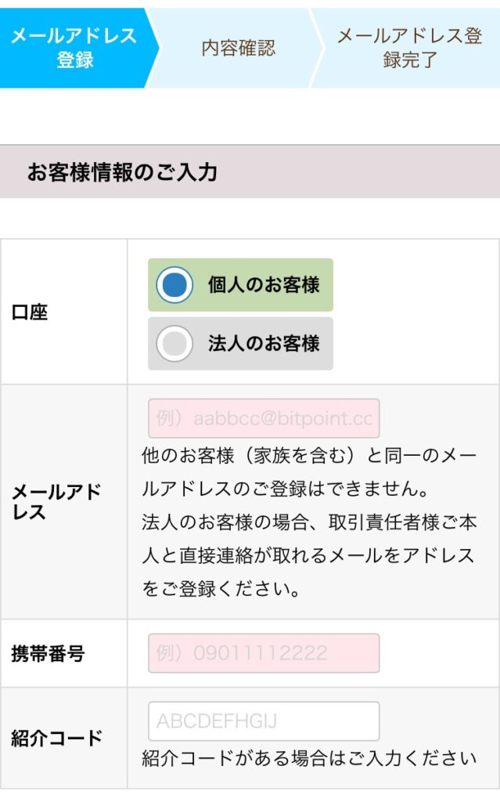This screenshot has width=500, height=802.
Task: Click the 口座 row label
Action: 30,312
